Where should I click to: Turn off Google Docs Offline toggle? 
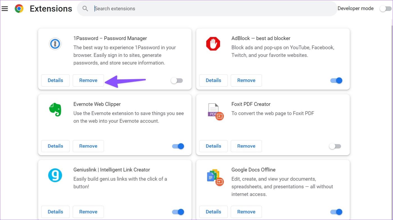coord(336,212)
